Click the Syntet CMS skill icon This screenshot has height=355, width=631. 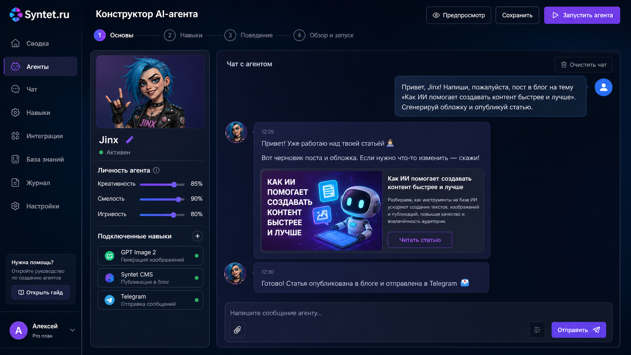[x=109, y=278]
